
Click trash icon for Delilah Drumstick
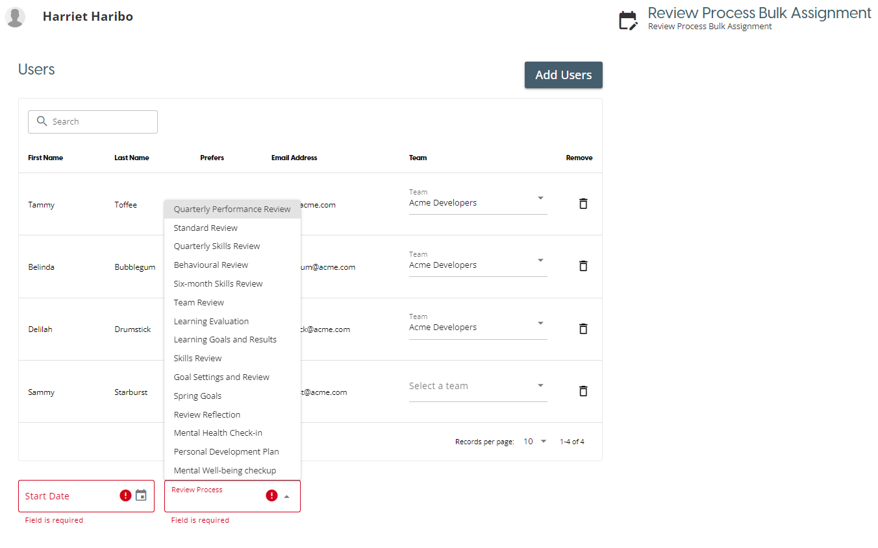tap(583, 329)
